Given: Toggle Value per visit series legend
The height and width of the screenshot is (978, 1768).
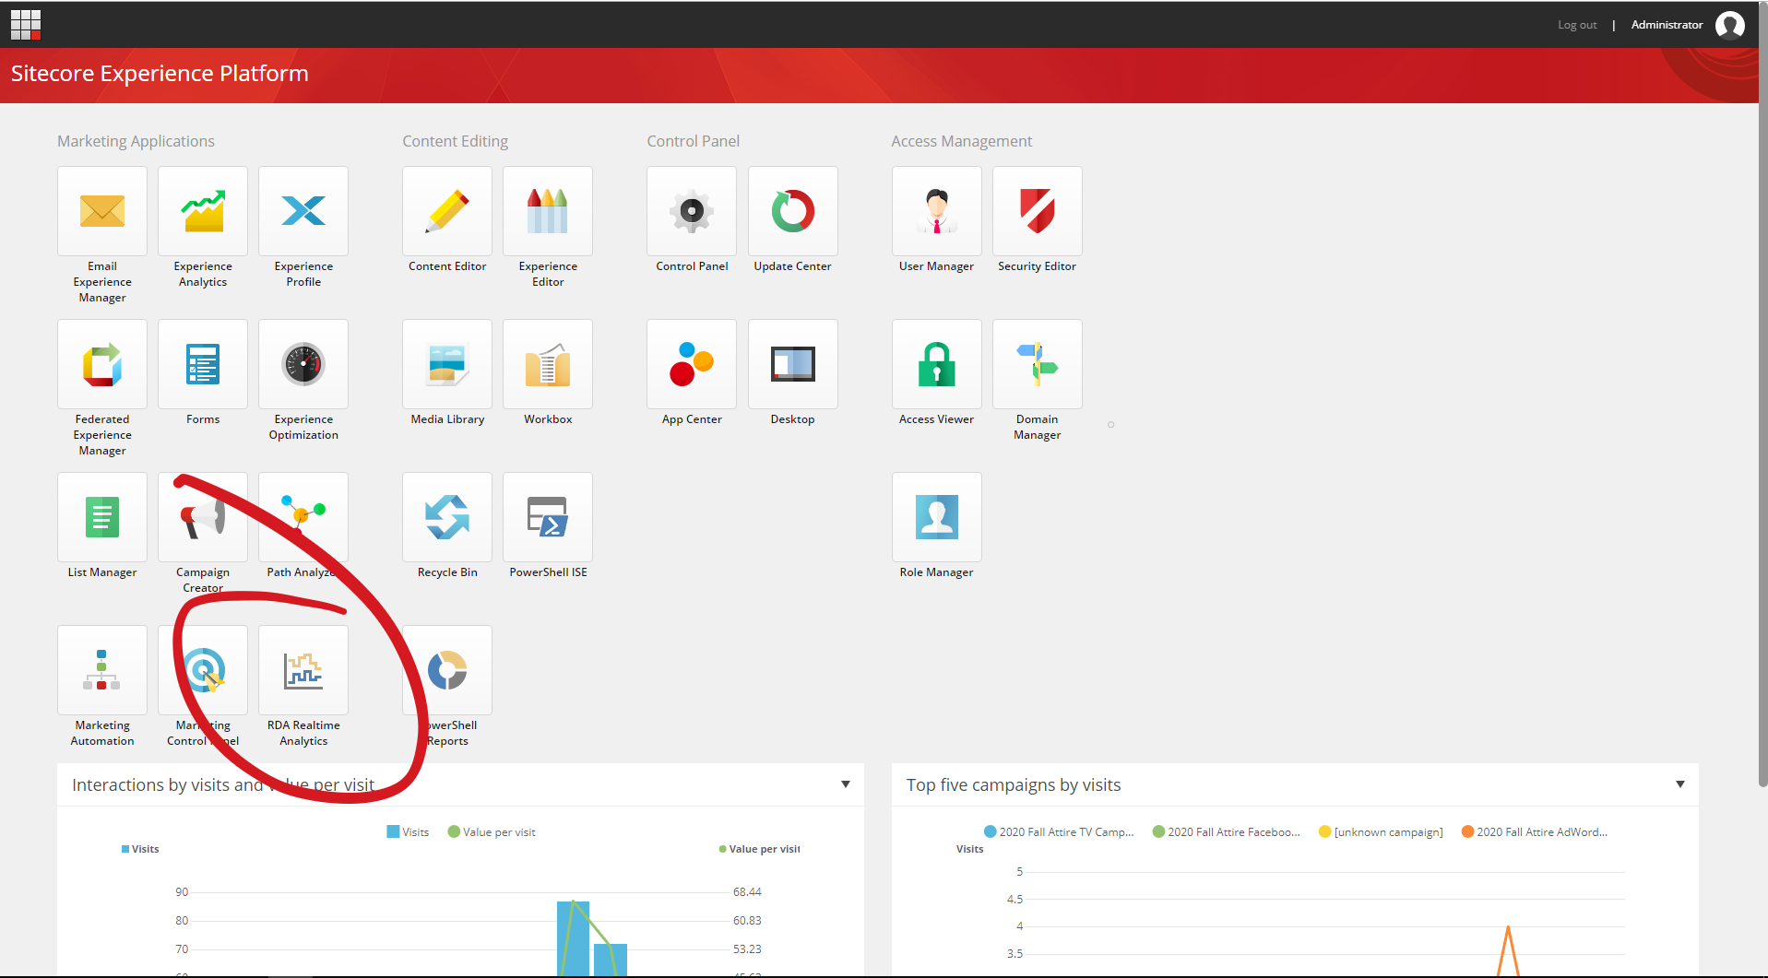Looking at the screenshot, I should (x=492, y=832).
